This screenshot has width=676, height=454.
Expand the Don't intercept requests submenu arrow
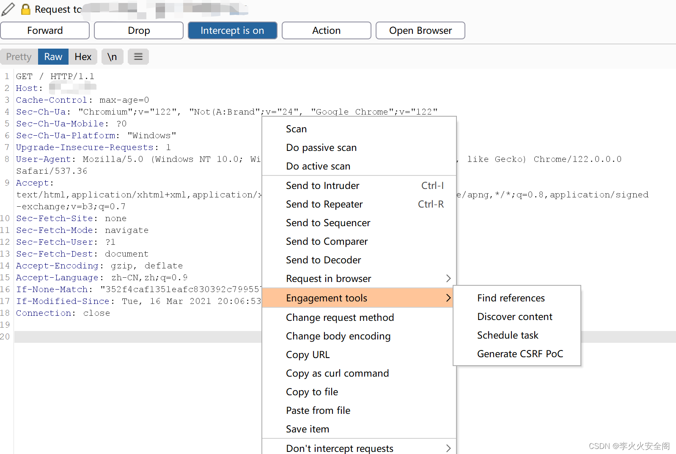448,449
